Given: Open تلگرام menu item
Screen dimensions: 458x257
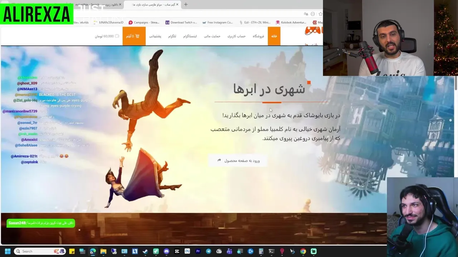Looking at the screenshot, I should [172, 36].
